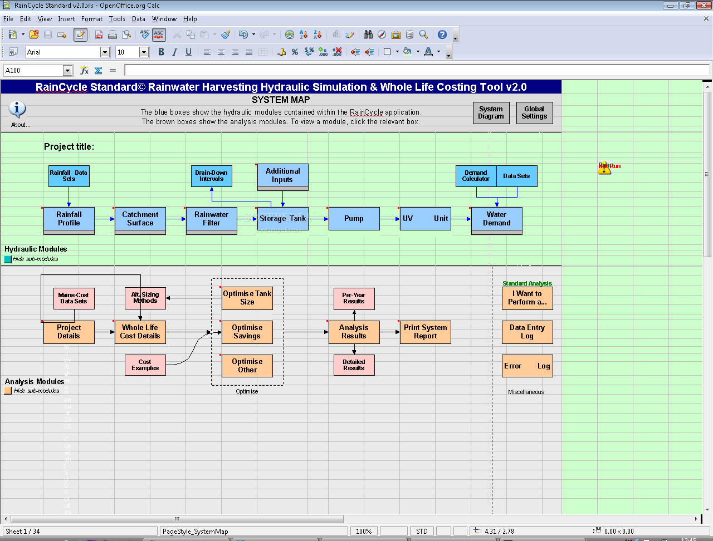Open the File menu
This screenshot has width=713, height=541.
[8, 19]
